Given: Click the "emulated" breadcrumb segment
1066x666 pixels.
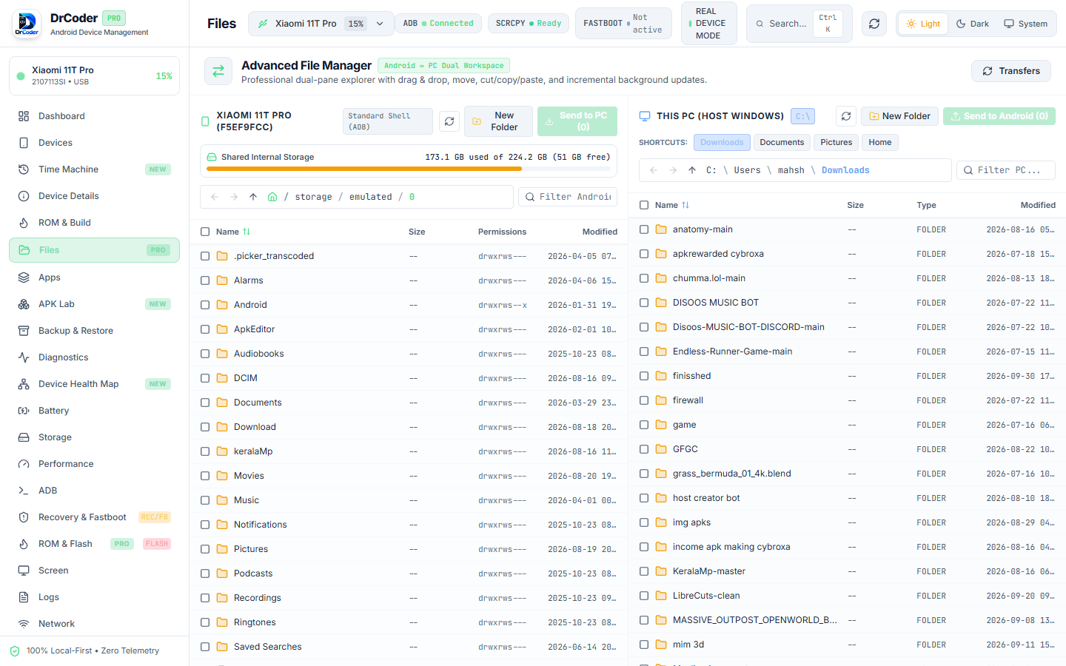Looking at the screenshot, I should click(x=371, y=197).
